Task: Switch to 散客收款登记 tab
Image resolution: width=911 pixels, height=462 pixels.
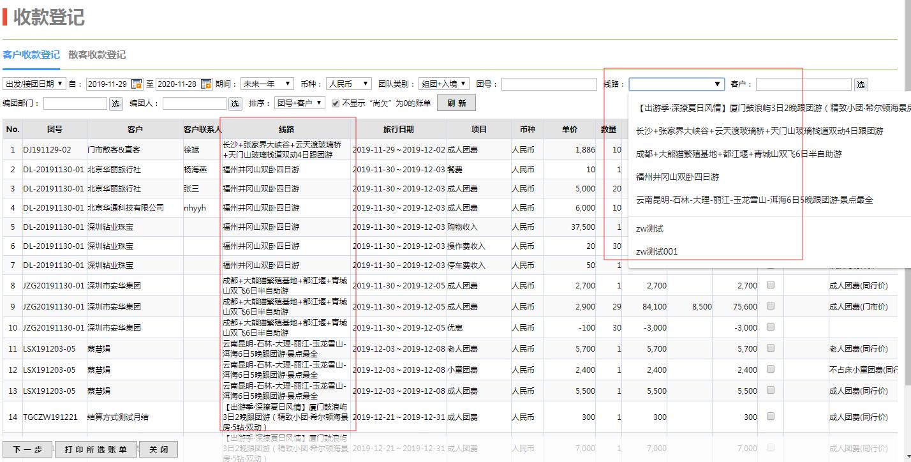Action: pos(97,55)
